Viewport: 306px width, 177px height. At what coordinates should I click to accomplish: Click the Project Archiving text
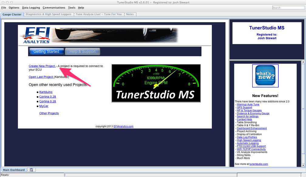[247, 131]
